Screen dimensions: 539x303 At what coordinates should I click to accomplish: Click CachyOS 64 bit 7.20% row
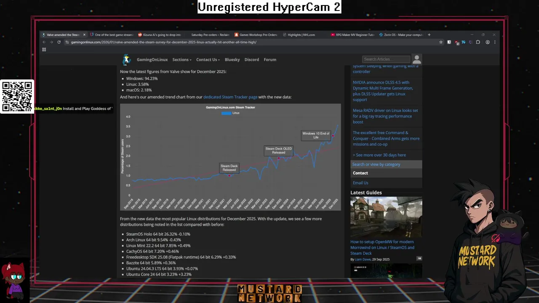152,251
